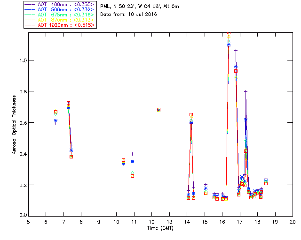Click the red square data point near 12.4 GMT

click(158, 110)
